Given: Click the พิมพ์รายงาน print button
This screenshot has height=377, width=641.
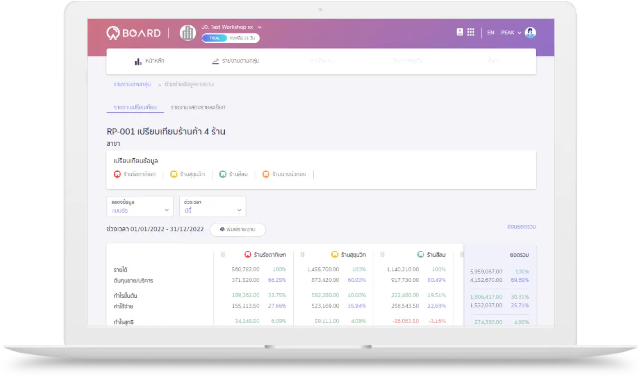Looking at the screenshot, I should pos(237,230).
